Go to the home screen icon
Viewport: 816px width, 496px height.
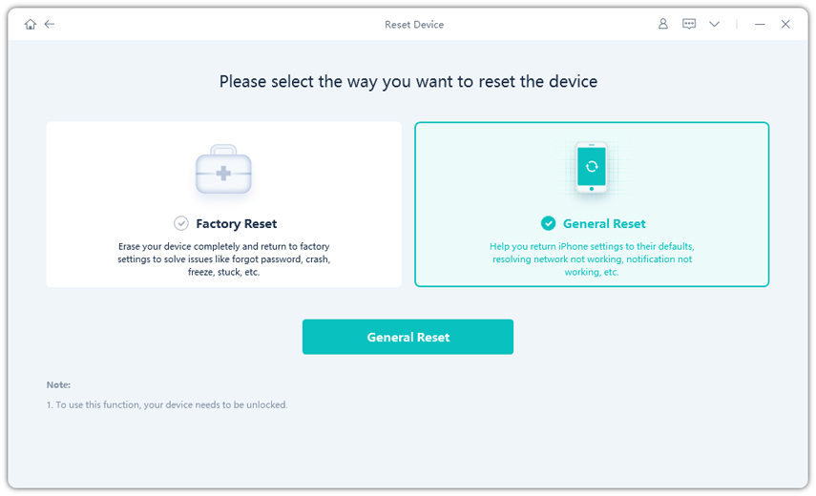(31, 25)
